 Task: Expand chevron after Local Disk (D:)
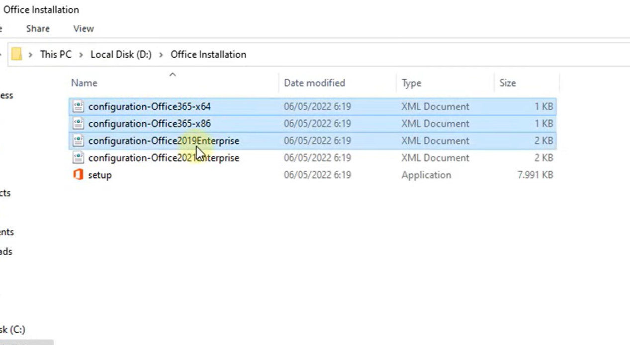click(x=161, y=55)
